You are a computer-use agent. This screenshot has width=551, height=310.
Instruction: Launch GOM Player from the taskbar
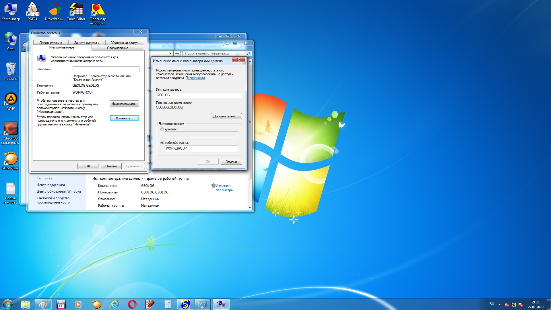[97, 304]
